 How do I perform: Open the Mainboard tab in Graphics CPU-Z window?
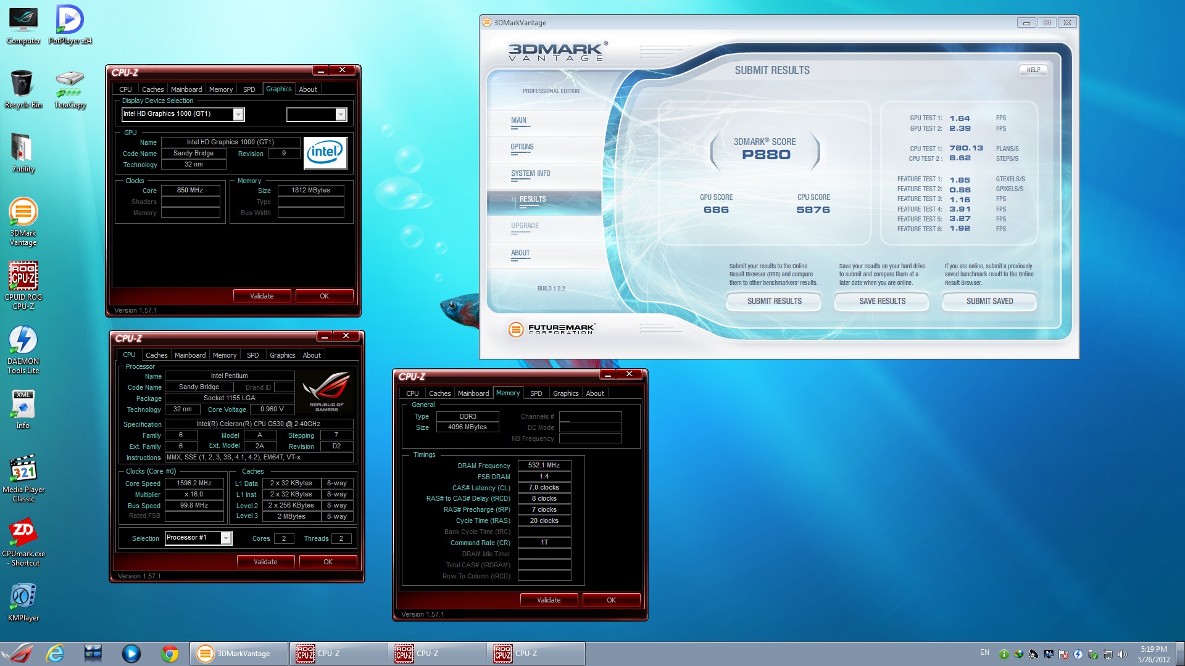(186, 89)
